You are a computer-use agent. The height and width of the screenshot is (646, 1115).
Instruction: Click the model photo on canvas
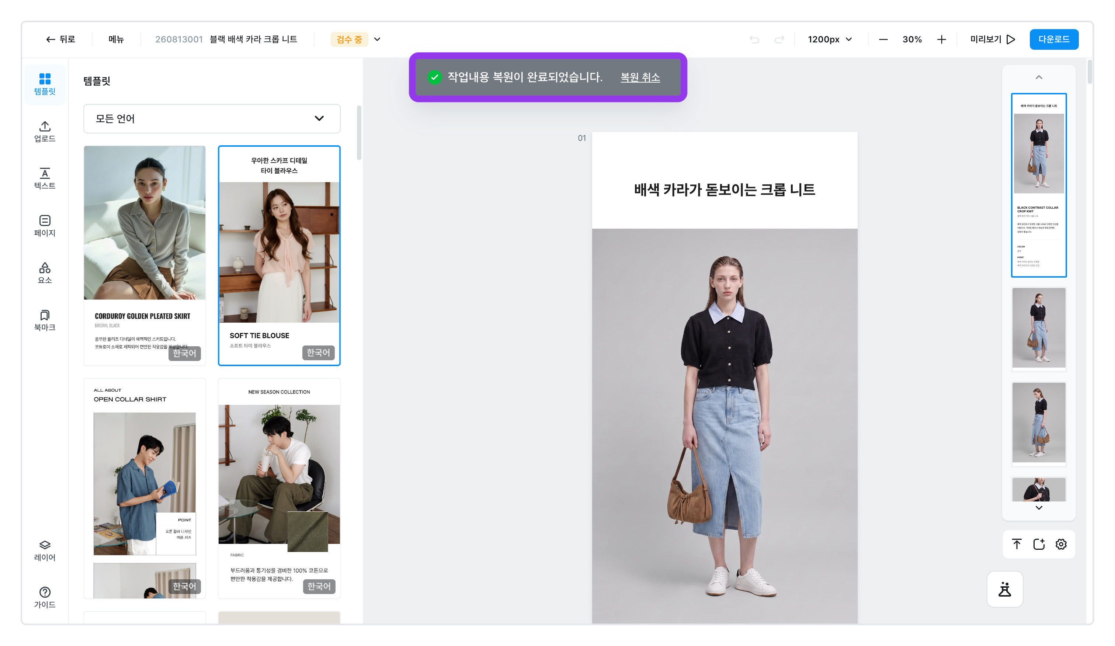724,426
